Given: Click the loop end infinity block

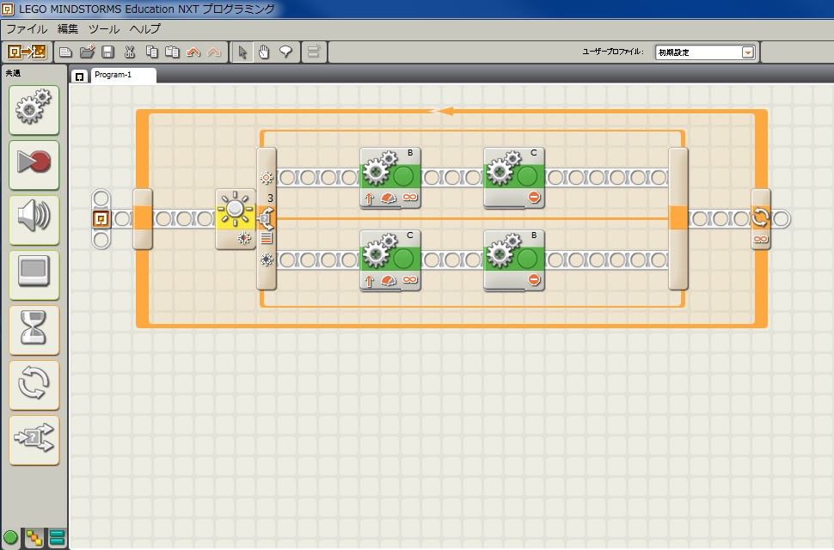Looking at the screenshot, I should tap(761, 219).
